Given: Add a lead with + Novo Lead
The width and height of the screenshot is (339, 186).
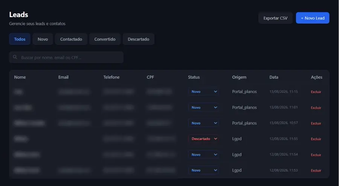Looking at the screenshot, I should [x=313, y=18].
